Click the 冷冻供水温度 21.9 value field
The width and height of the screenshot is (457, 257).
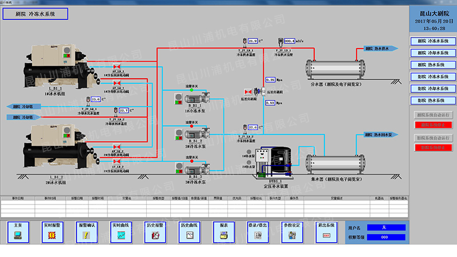[x=252, y=41]
